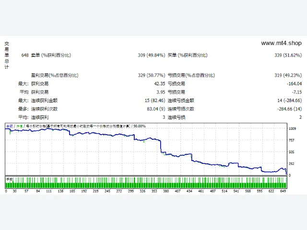Click x-axis tick label 461
Screen dimensions: 307x230
pyautogui.click(x=201, y=191)
